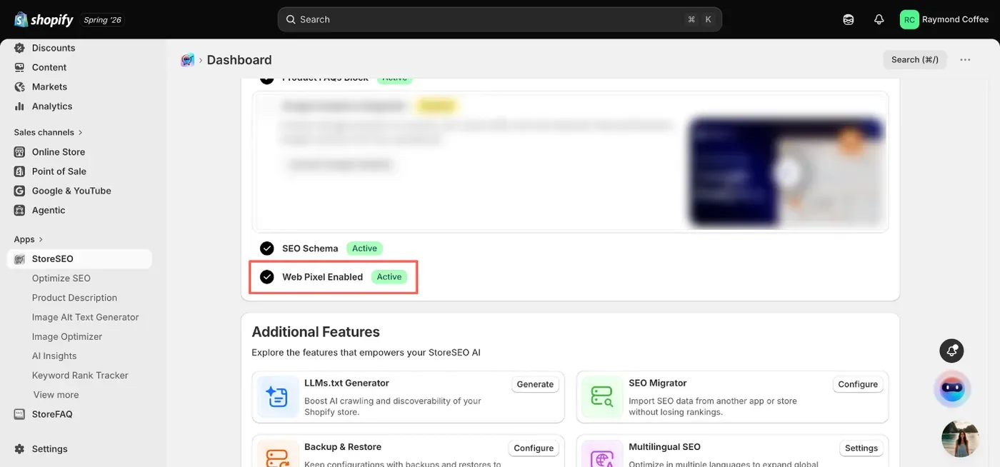The height and width of the screenshot is (467, 1000).
Task: Open the support agent photo avatar
Action: pos(960,438)
